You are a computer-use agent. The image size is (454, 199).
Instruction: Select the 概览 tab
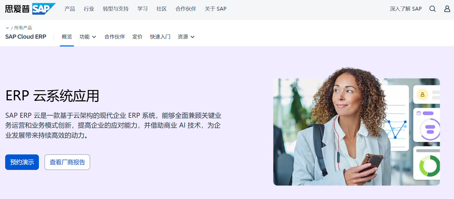tap(67, 37)
